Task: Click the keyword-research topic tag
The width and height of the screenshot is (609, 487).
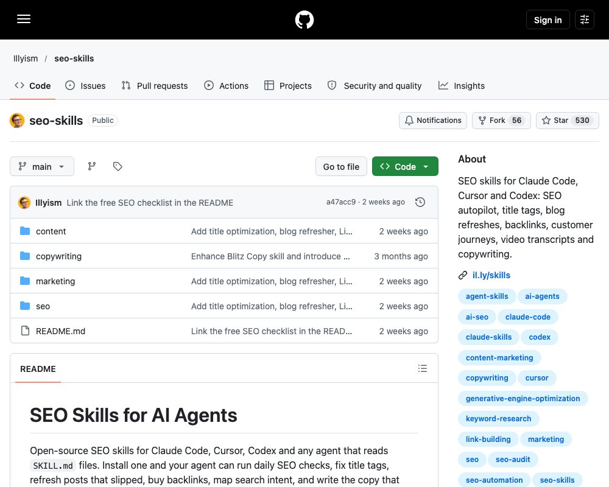Action: click(498, 419)
